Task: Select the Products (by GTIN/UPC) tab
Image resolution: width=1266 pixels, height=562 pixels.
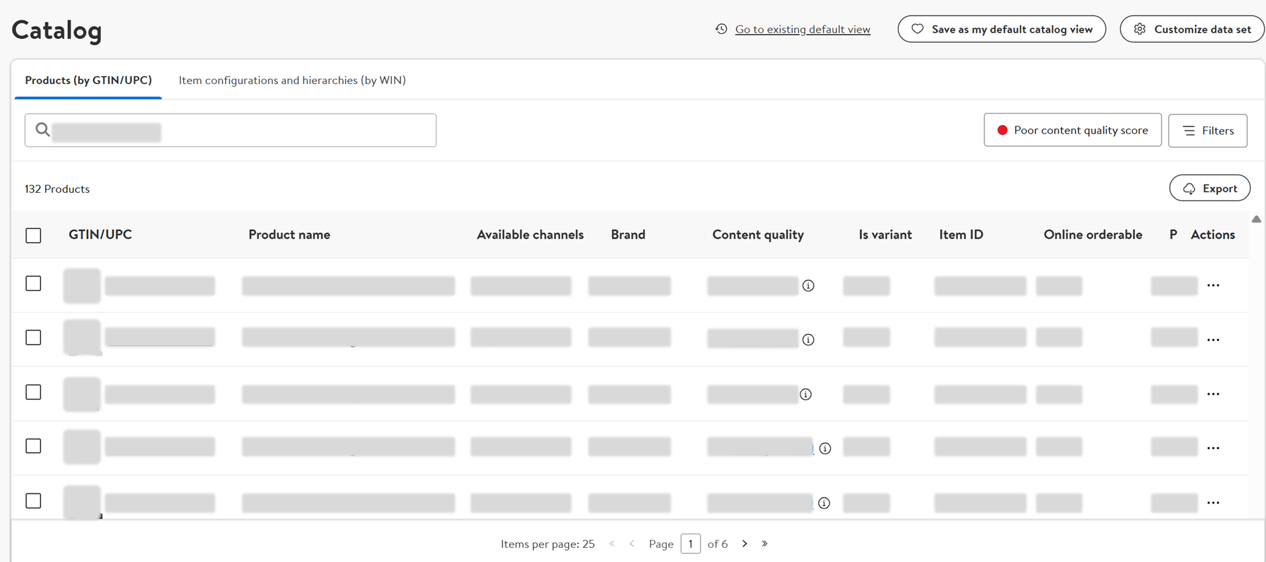Action: coord(88,81)
